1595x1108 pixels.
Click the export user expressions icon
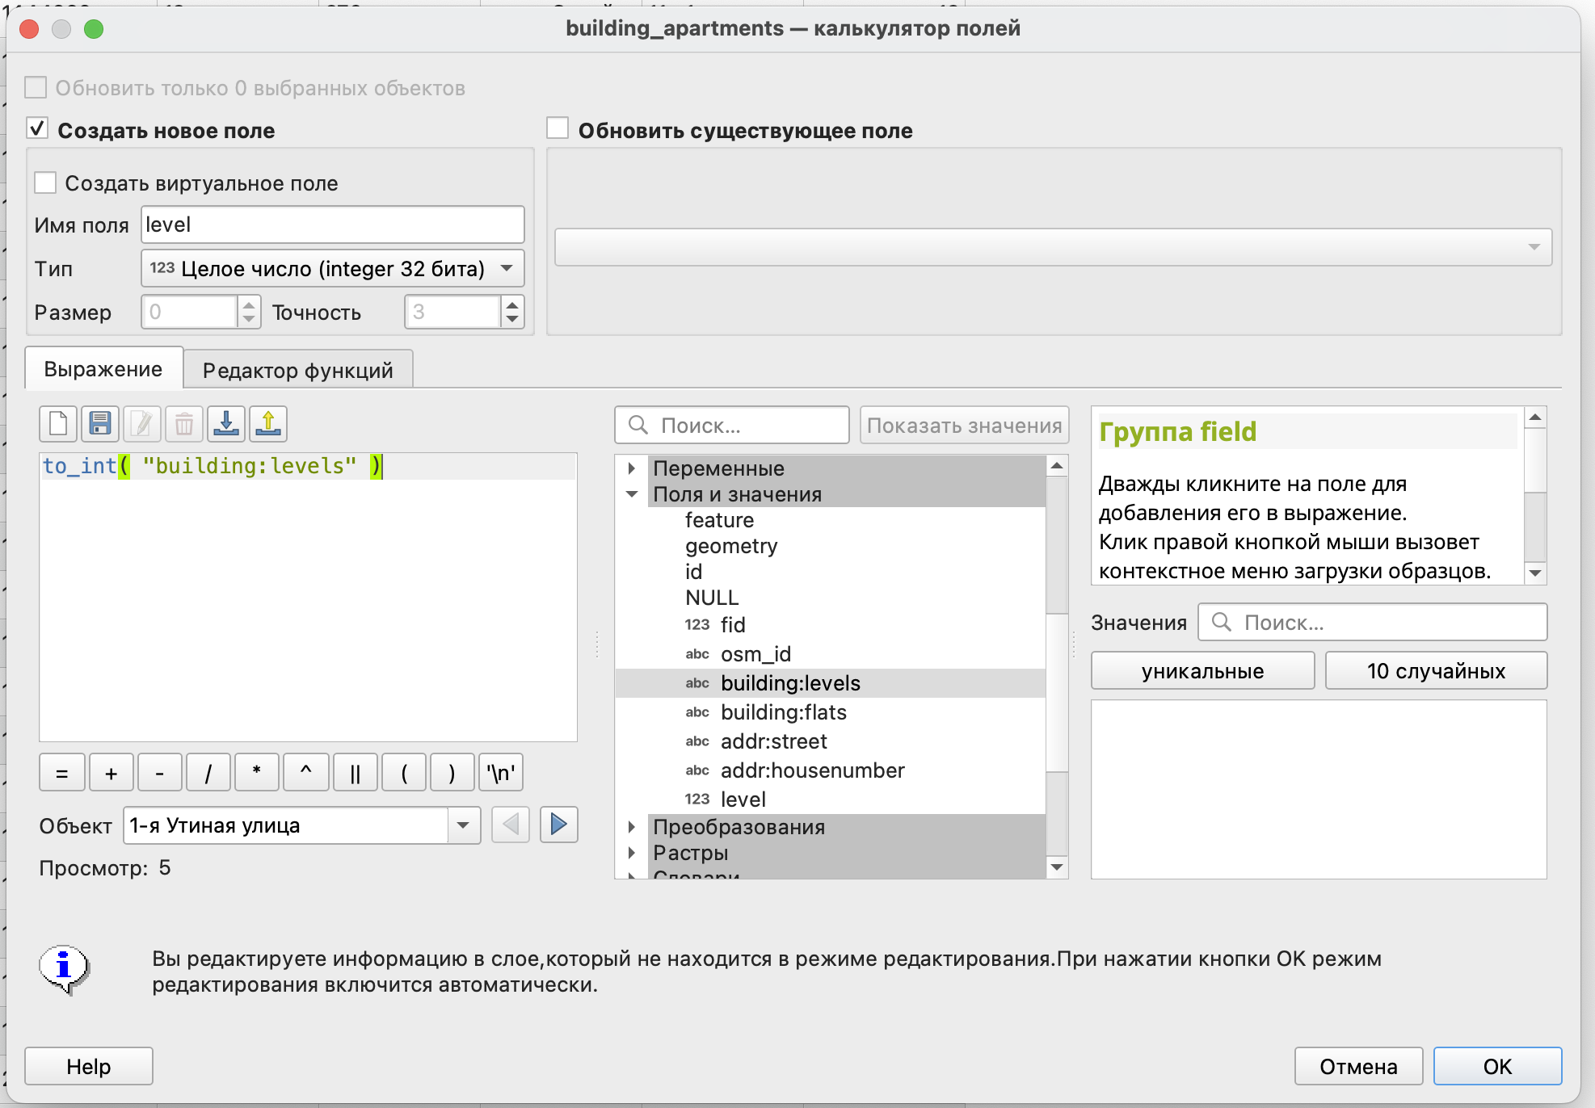tap(268, 424)
